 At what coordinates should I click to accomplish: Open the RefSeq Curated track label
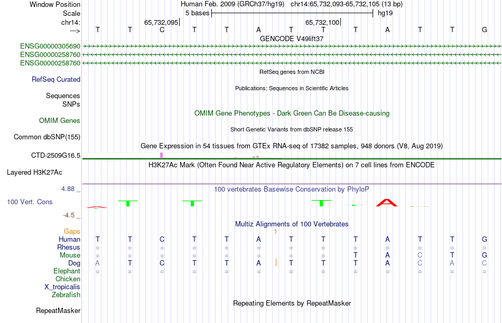(x=56, y=79)
